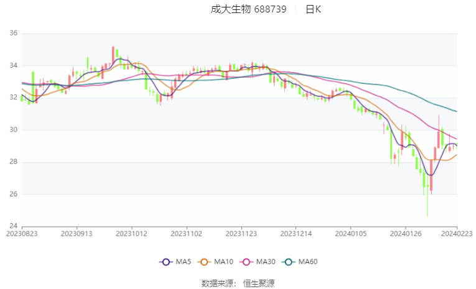The image size is (476, 289).
Task: Toggle the MA5 legend marker
Action: (166, 262)
